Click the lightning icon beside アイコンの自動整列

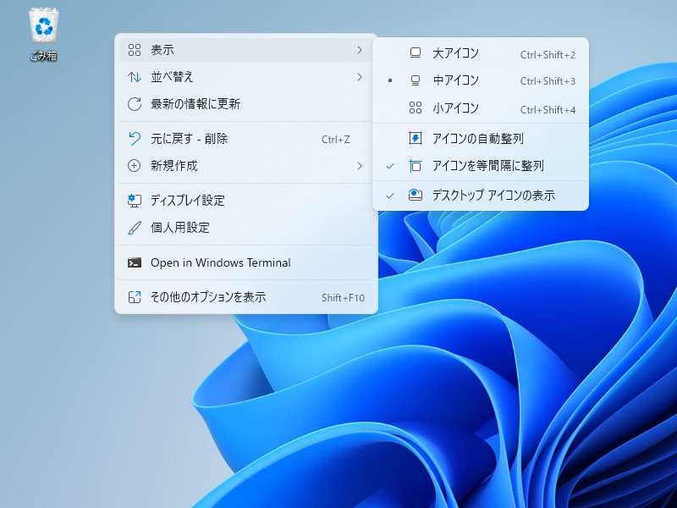[415, 138]
